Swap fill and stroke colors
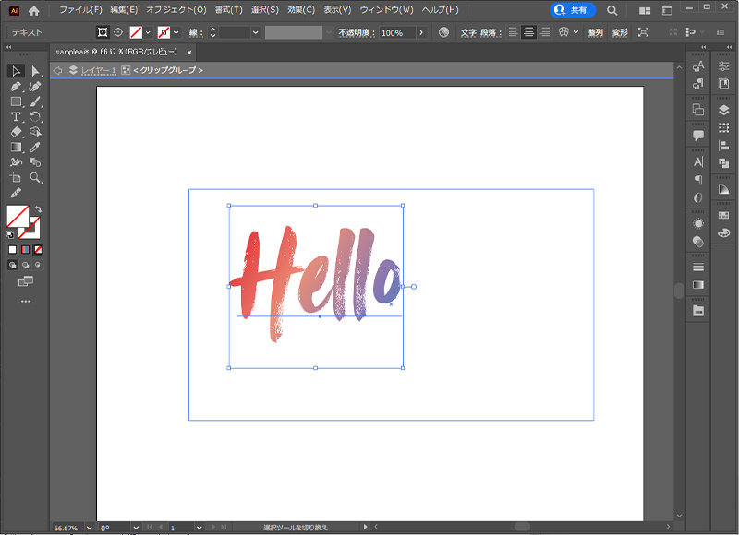 (38, 209)
